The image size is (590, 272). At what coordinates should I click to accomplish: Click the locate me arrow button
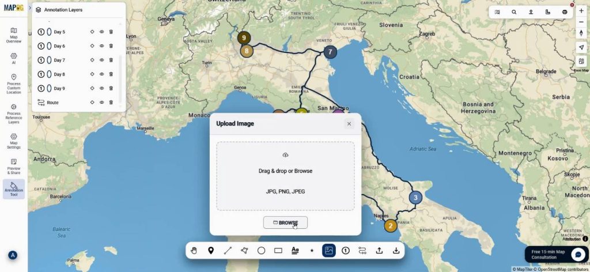coord(581,47)
